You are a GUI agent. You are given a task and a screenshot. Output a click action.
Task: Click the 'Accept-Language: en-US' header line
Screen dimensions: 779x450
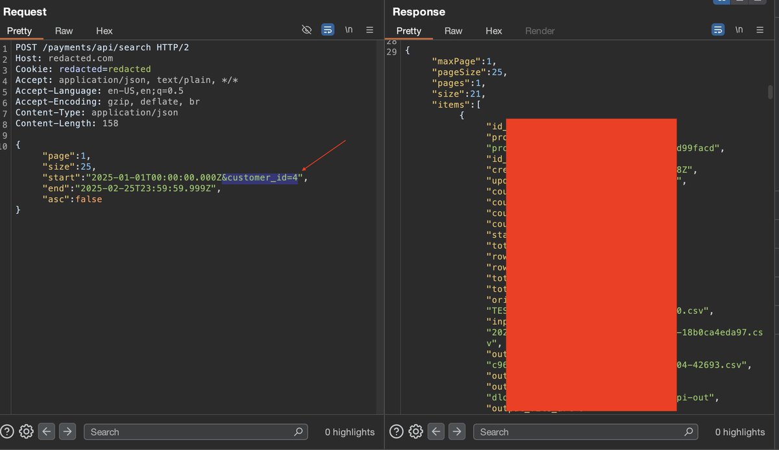coord(99,91)
